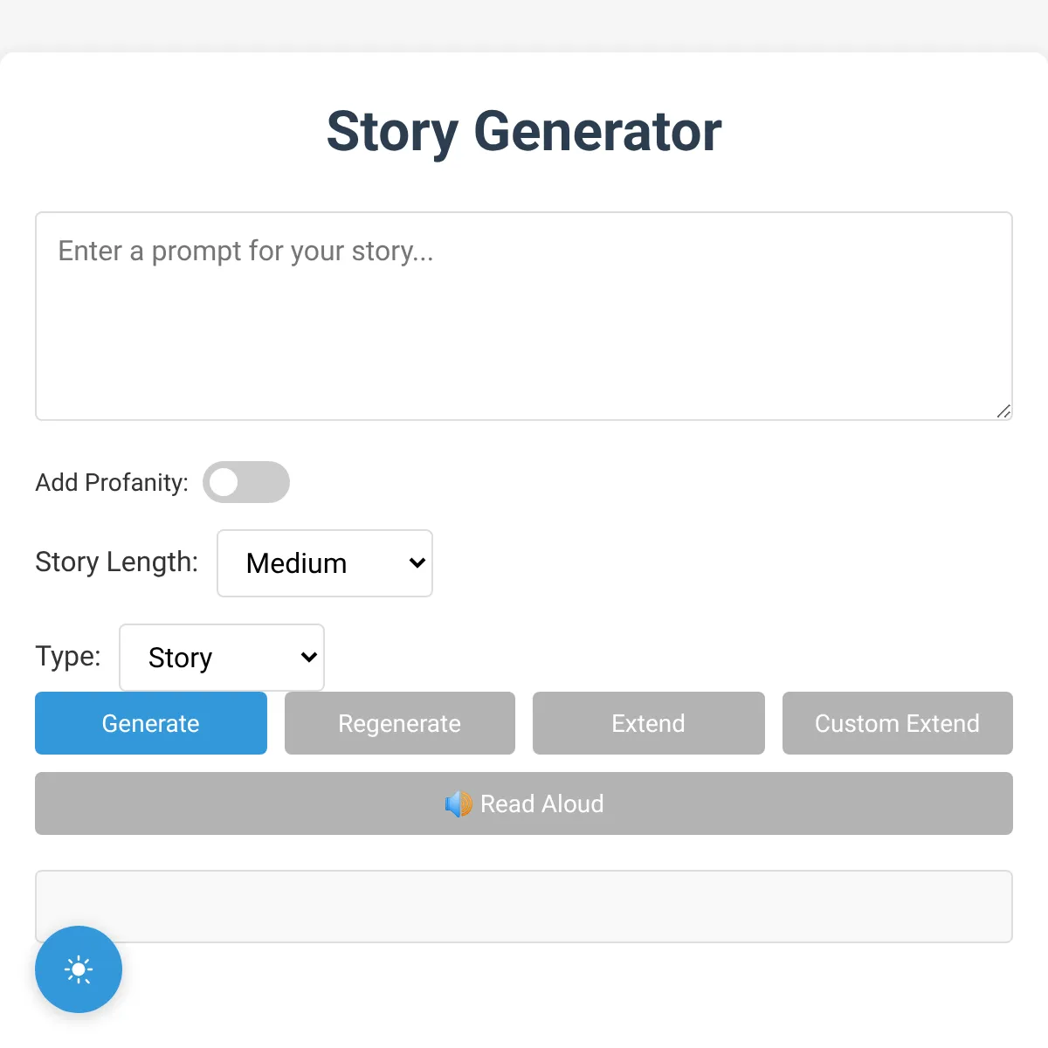Click the "Story Length:" label
The height and width of the screenshot is (1048, 1048).
117,562
